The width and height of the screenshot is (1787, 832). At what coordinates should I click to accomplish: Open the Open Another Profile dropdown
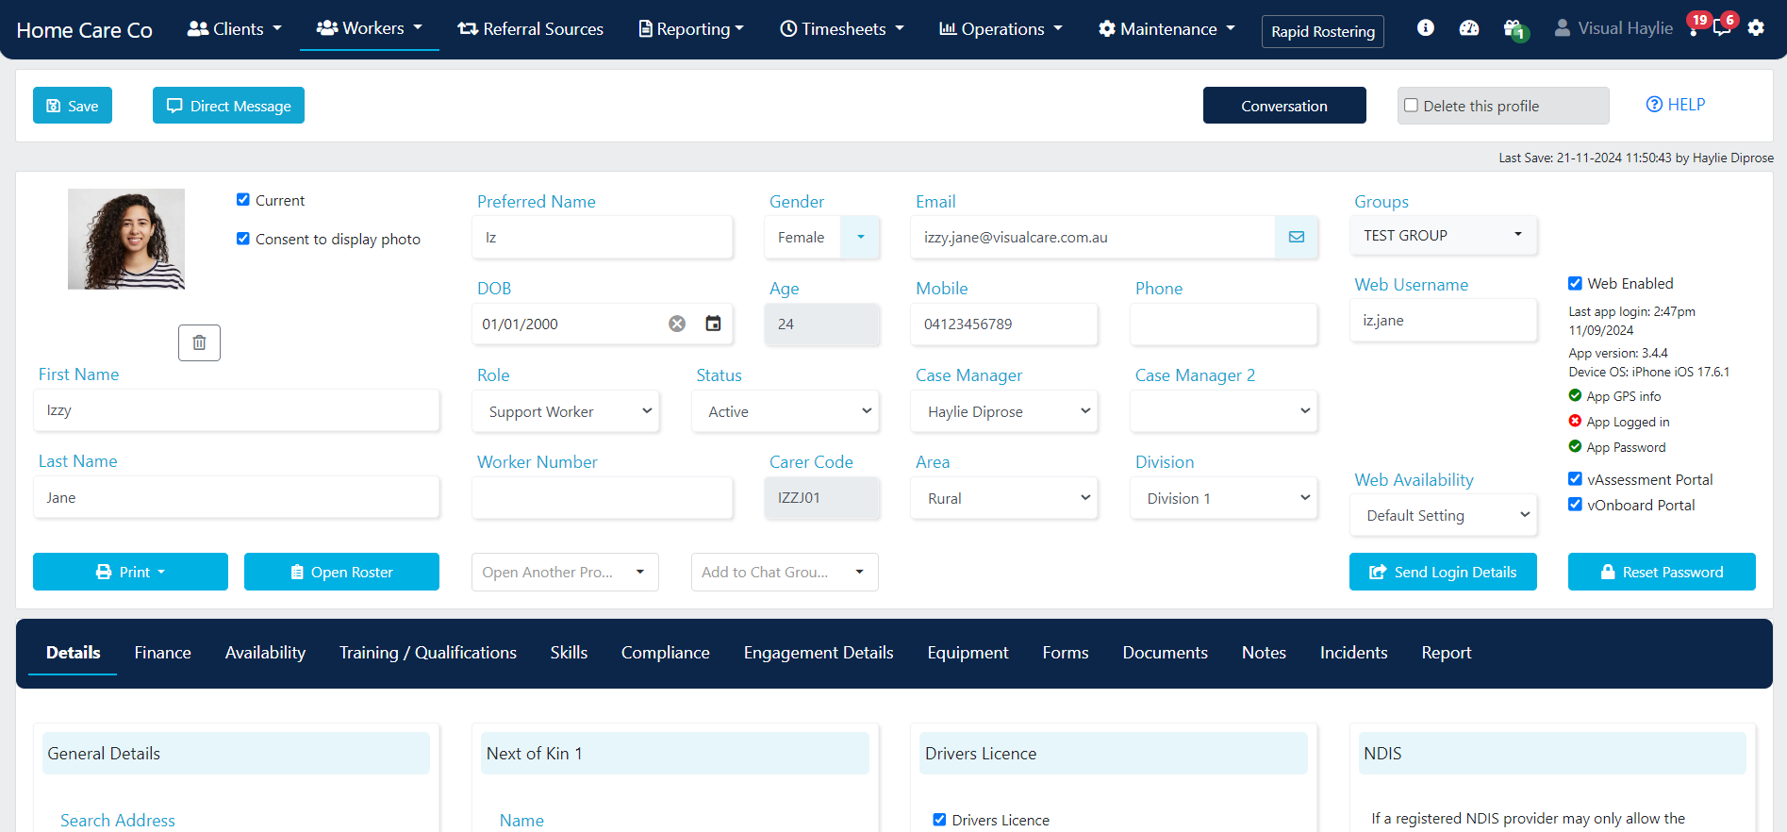pos(565,572)
